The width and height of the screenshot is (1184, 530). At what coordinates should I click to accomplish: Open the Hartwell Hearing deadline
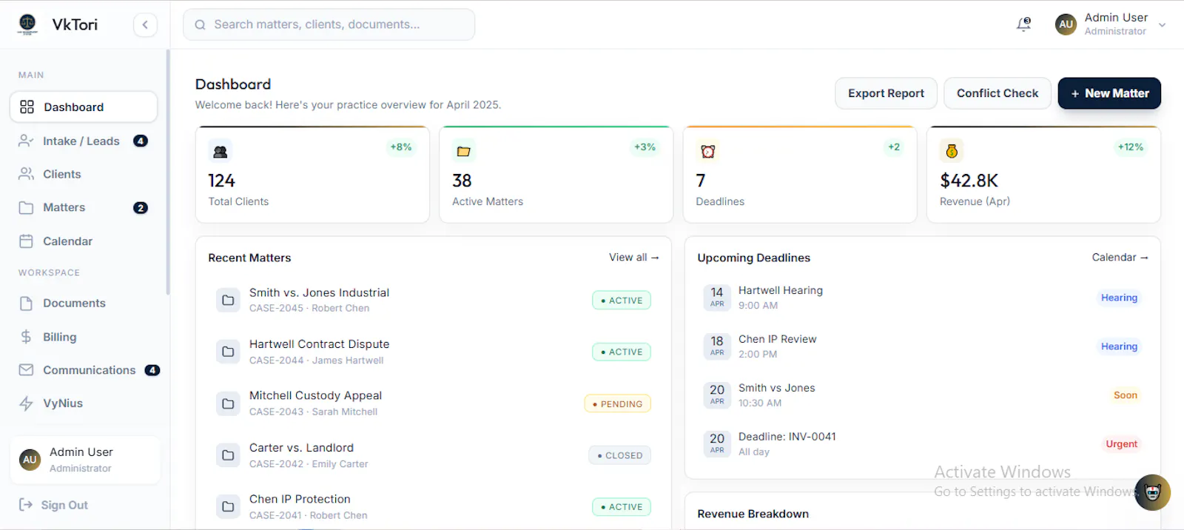tap(923, 298)
